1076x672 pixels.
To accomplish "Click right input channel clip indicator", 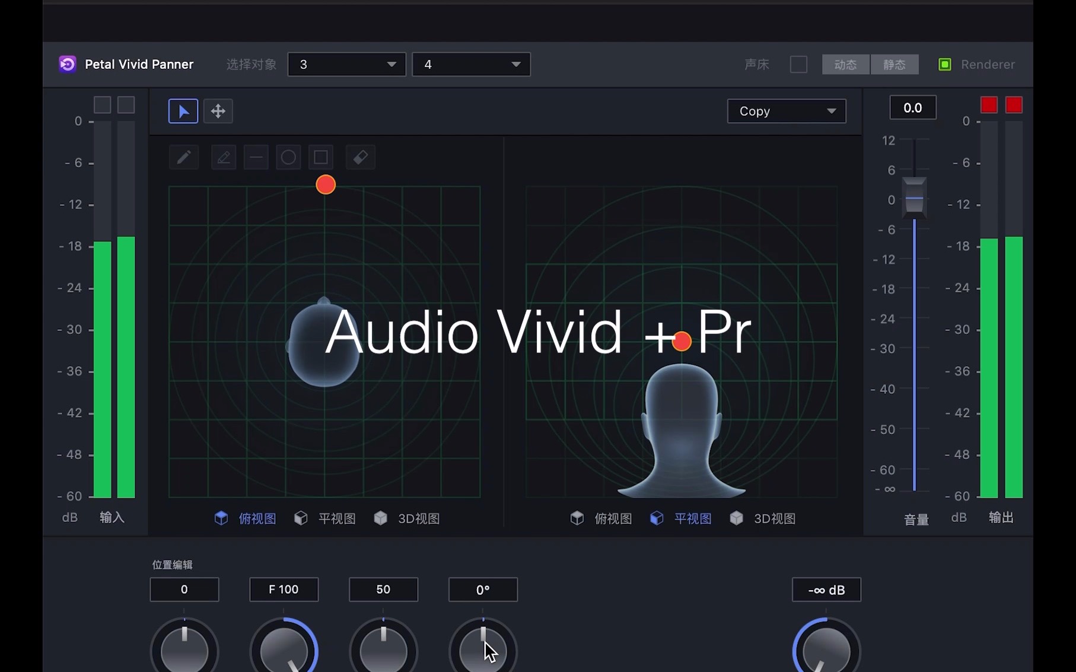I will click(126, 105).
